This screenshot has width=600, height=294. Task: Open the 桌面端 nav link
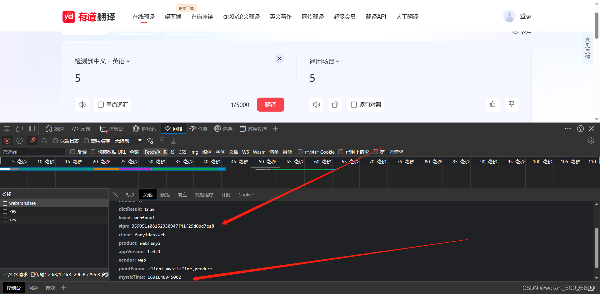[173, 17]
